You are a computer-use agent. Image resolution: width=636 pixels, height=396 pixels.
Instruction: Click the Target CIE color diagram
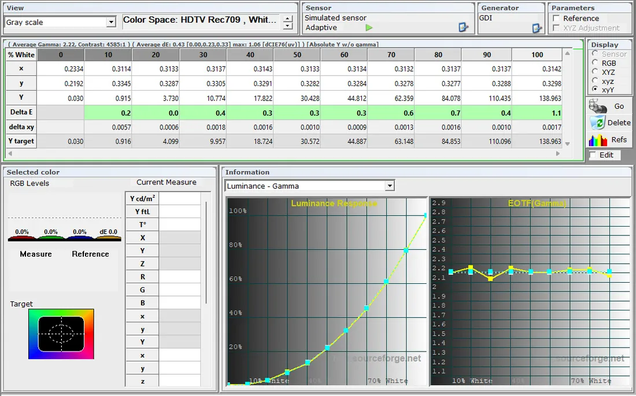point(61,334)
